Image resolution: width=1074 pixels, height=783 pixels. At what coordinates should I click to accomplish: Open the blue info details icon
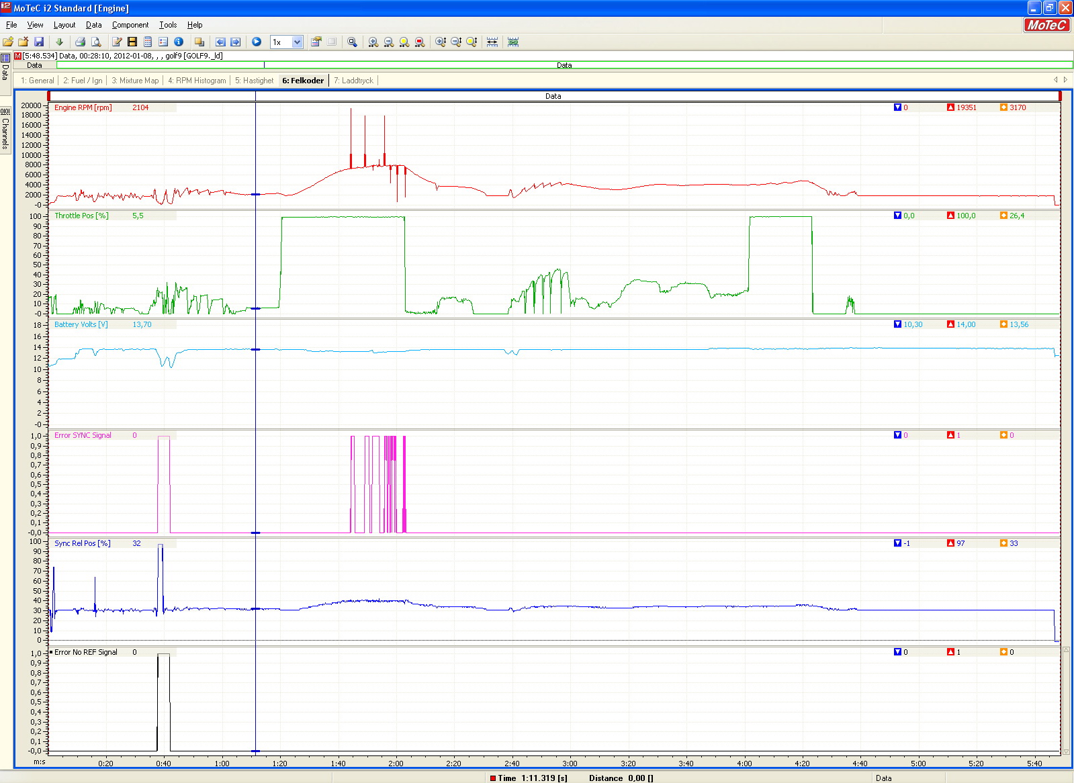point(179,42)
